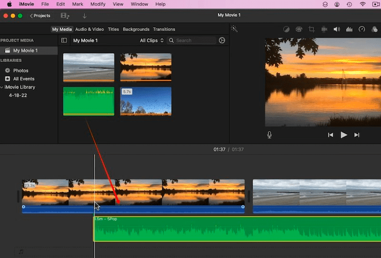Open the Help menu
Image resolution: width=381 pixels, height=258 pixels.
pyautogui.click(x=161, y=4)
